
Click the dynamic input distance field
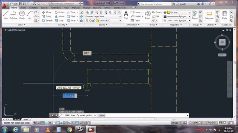pos(70,96)
